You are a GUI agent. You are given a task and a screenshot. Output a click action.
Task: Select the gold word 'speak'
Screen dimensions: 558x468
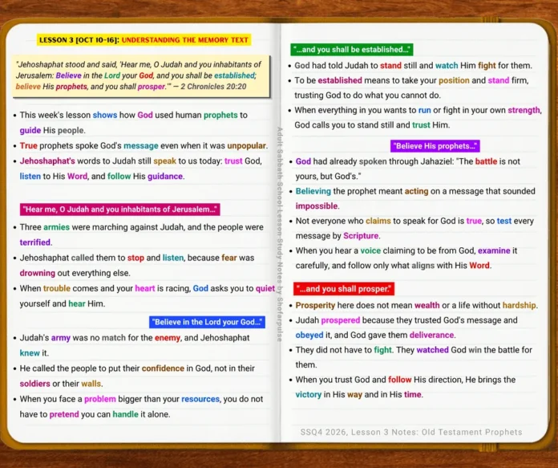(165, 161)
